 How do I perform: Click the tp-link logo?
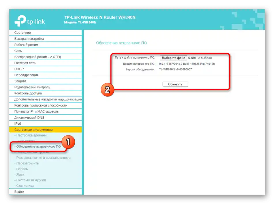[x=29, y=20]
